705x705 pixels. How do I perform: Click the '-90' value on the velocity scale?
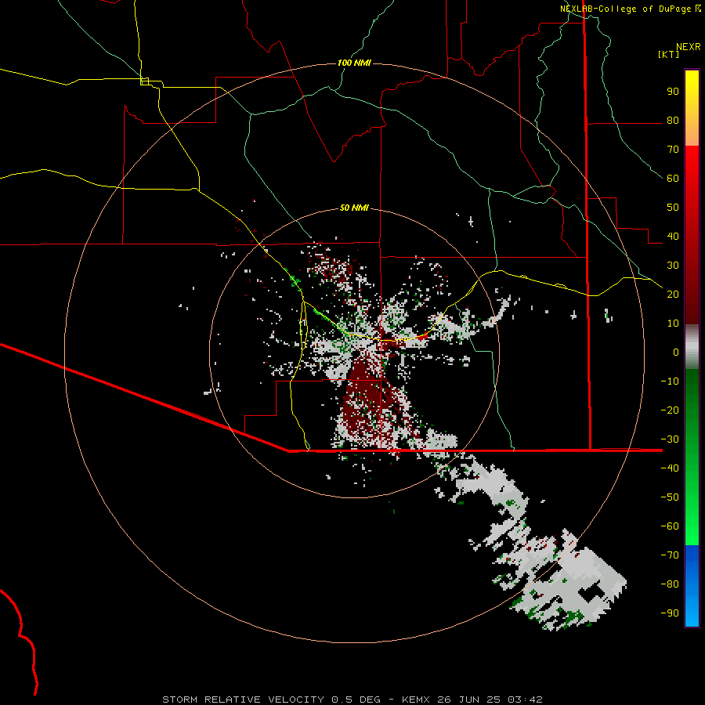[670, 613]
